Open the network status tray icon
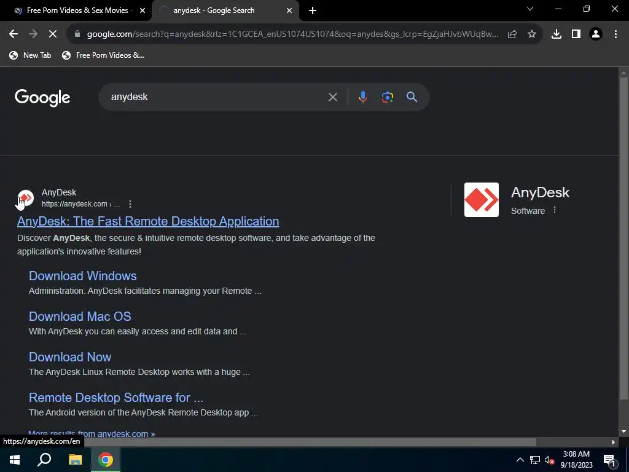Screen dimensions: 629x472 click(535, 460)
